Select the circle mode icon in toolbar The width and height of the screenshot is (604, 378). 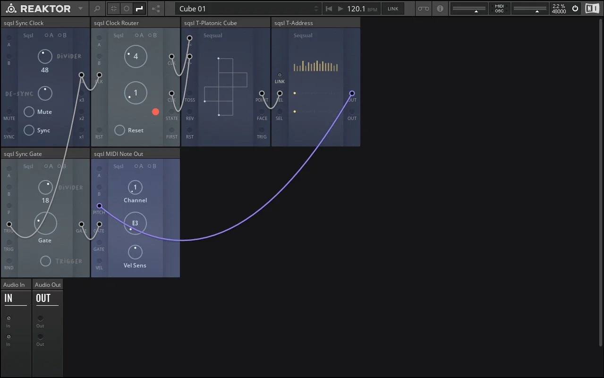pos(126,9)
